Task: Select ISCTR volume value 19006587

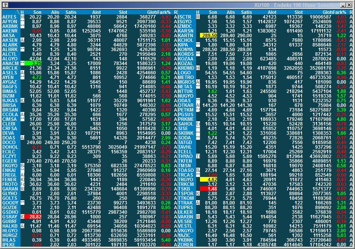Action: 320,17
